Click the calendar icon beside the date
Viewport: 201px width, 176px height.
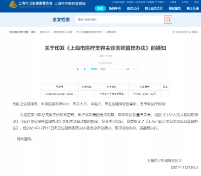coord(174,32)
